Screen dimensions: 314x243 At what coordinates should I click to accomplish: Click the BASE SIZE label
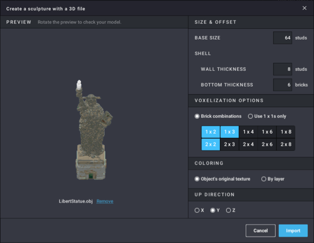207,38
